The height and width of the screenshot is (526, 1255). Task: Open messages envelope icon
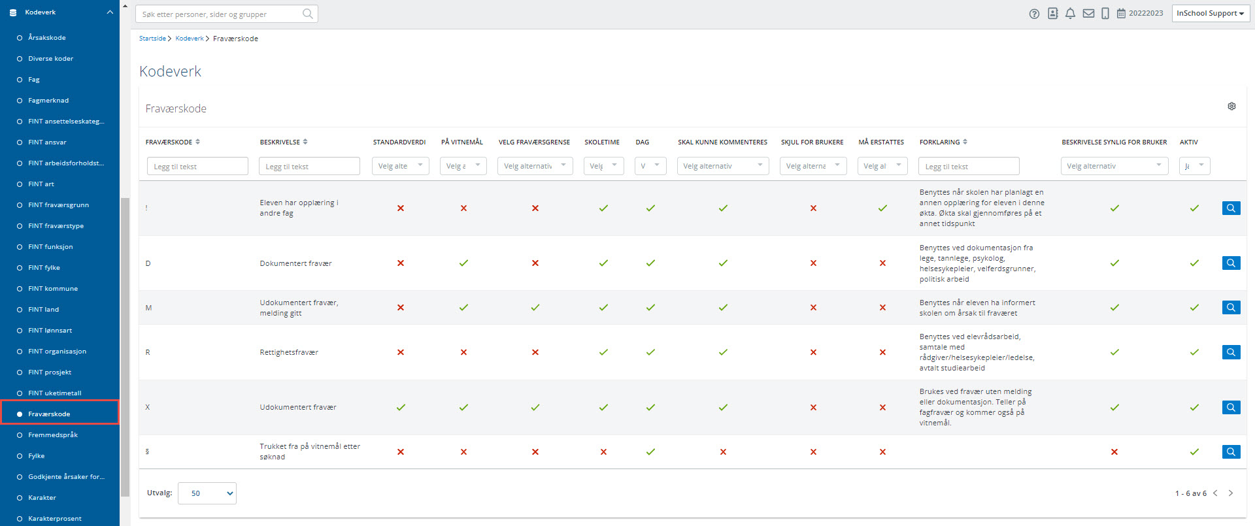[1088, 13]
